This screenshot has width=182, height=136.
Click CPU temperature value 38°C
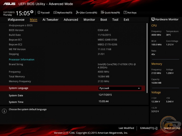point(168,35)
